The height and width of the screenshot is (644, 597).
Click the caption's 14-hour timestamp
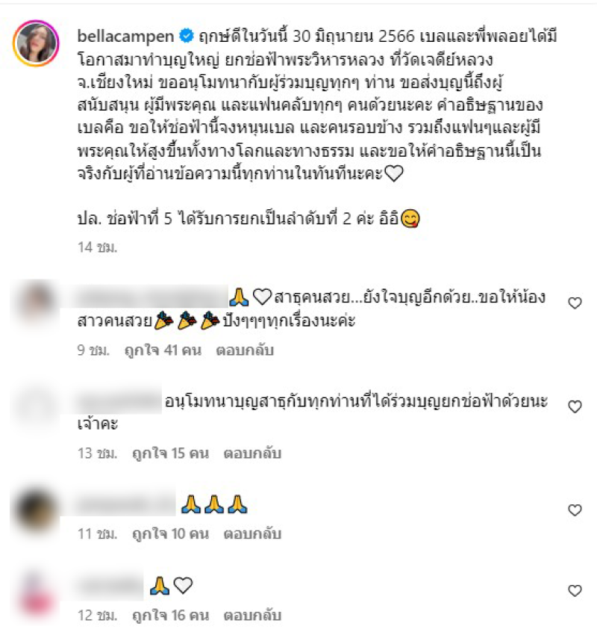coord(98,247)
